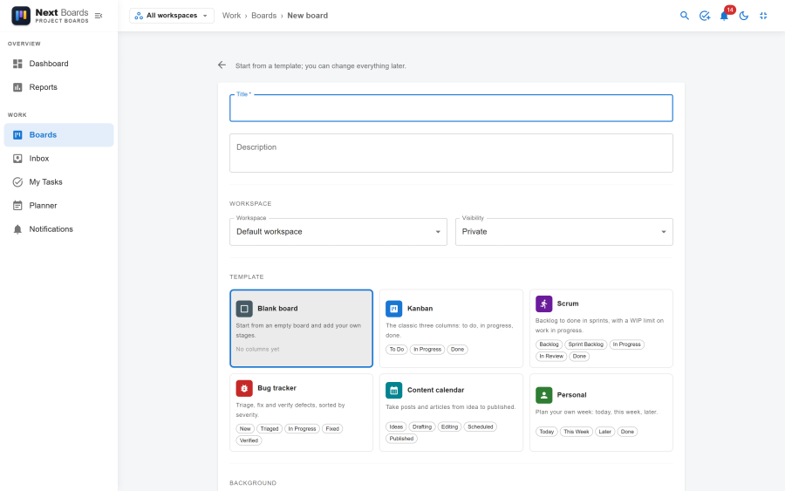785x491 pixels.
Task: Click the To Do column chip
Action: (397, 350)
